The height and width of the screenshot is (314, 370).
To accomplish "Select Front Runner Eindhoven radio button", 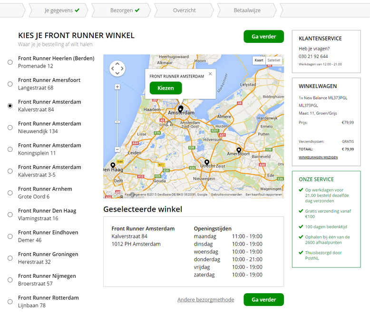I will point(10,236).
